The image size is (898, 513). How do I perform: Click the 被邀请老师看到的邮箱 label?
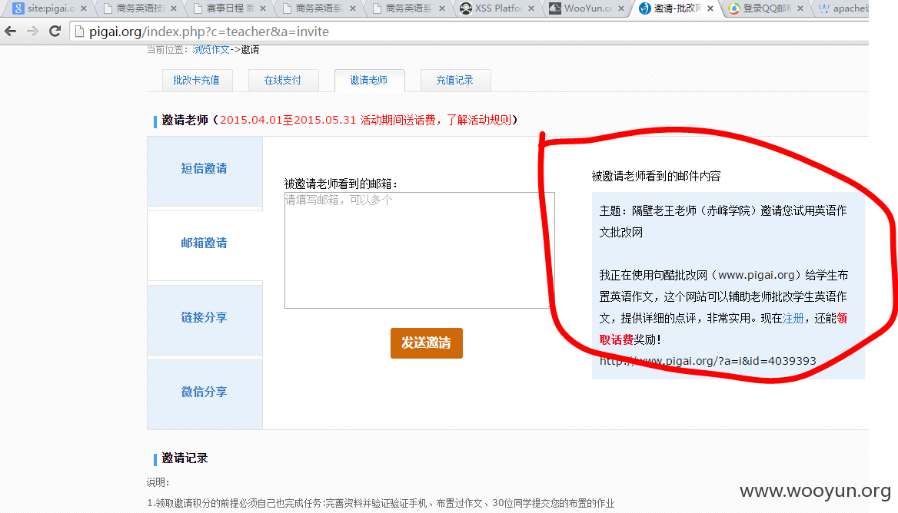pos(341,184)
